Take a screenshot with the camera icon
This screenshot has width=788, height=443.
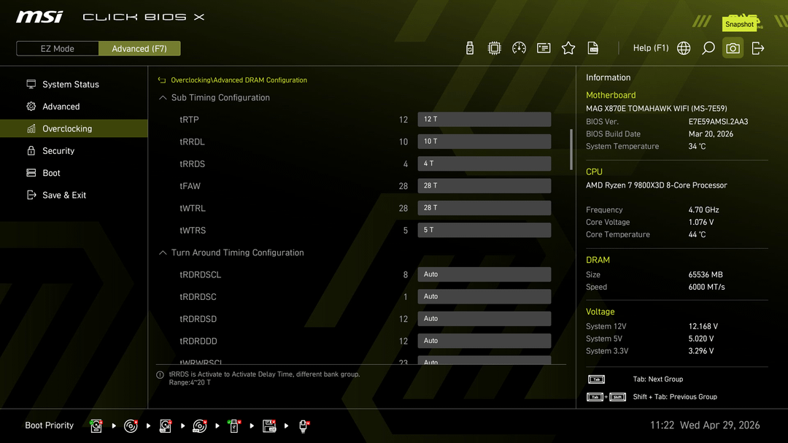[733, 48]
